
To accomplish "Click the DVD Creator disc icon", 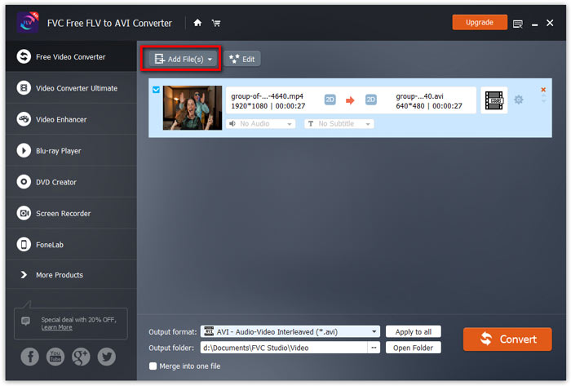I will (24, 182).
